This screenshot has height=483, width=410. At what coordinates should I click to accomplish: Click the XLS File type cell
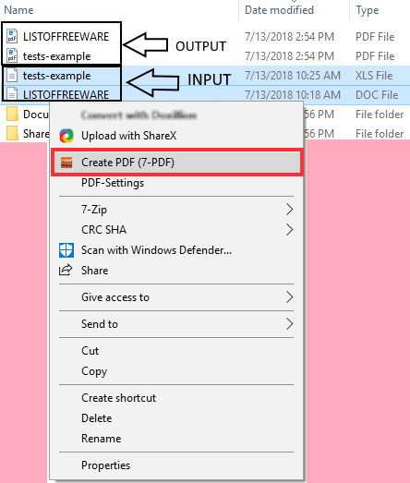point(374,76)
